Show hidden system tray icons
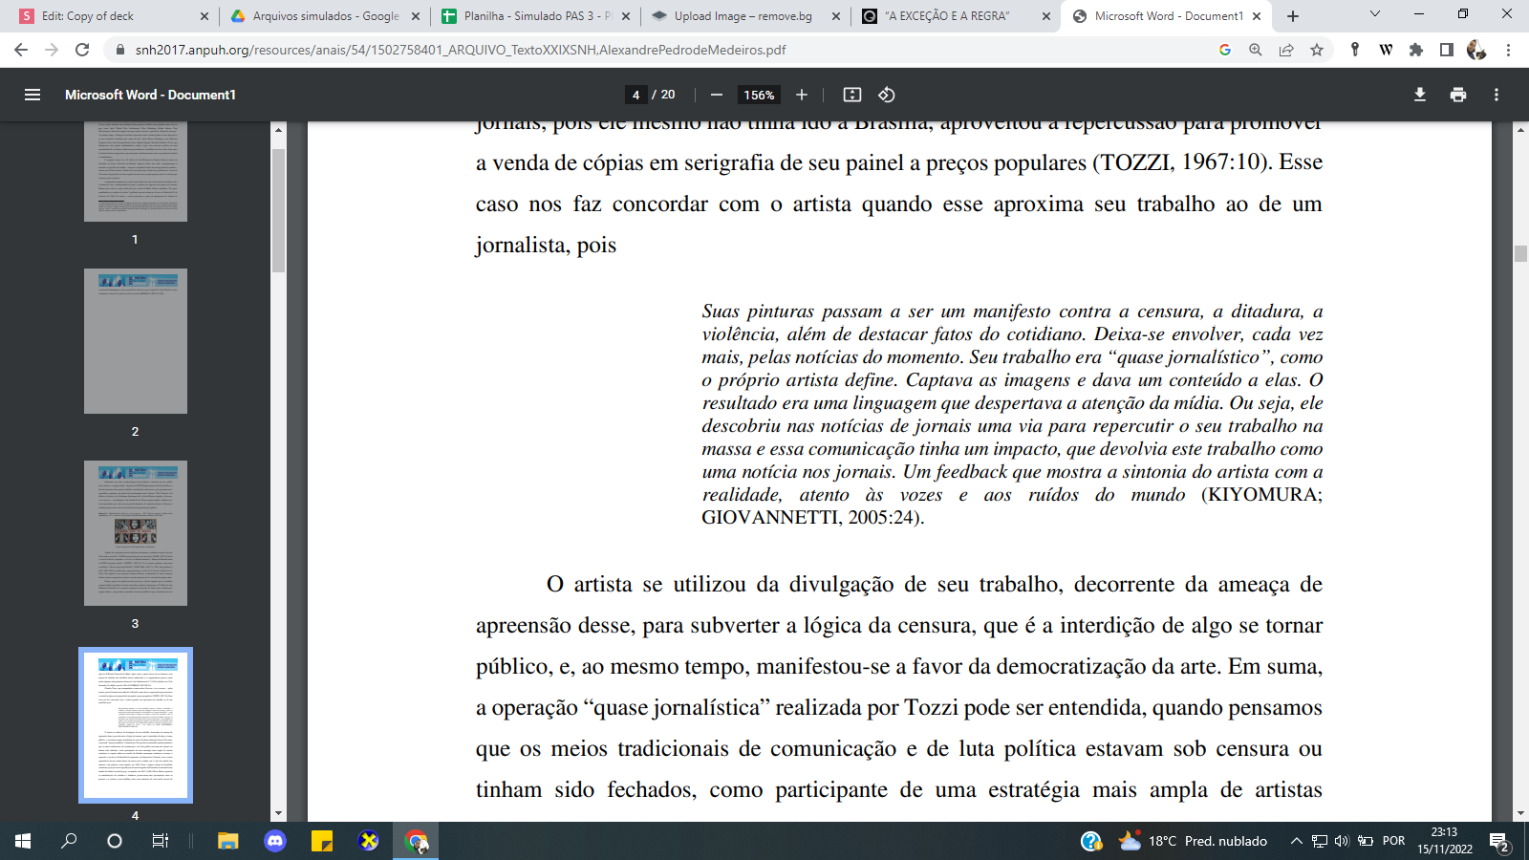The height and width of the screenshot is (860, 1529). tap(1296, 841)
